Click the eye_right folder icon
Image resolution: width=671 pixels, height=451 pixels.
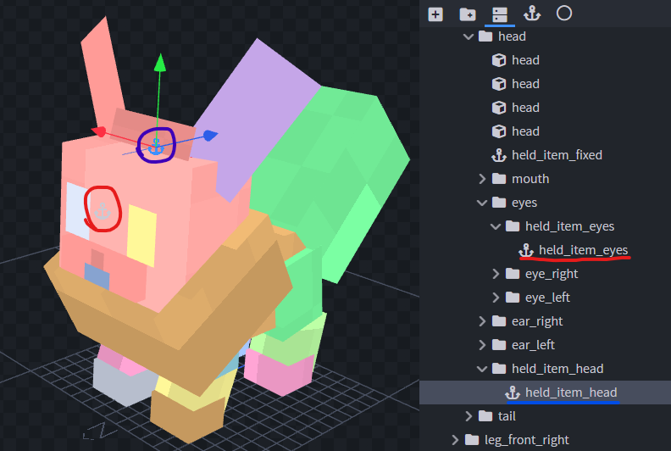coord(513,273)
